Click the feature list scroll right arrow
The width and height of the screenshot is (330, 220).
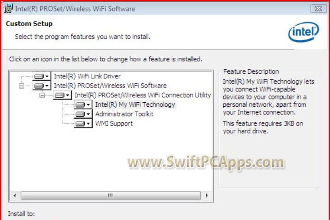coord(207,196)
